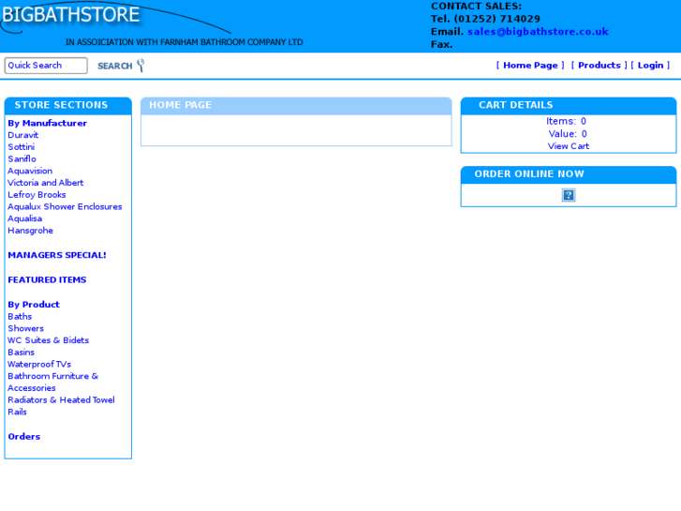Click the CART DETAILS header
Image resolution: width=681 pixels, height=511 pixels.
coord(569,105)
